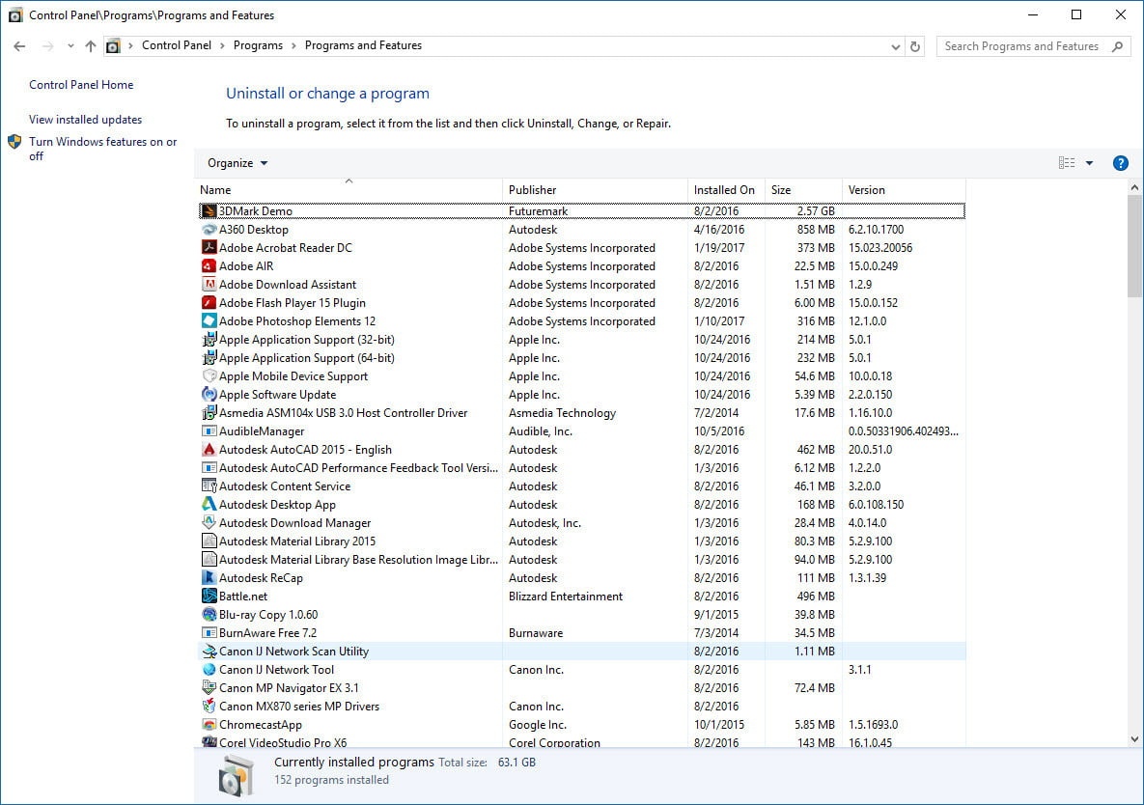Sort the list by the Publisher column
Viewport: 1144px width, 805px height.
(533, 190)
